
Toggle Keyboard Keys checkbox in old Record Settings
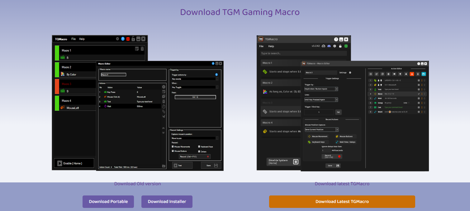tap(199, 147)
